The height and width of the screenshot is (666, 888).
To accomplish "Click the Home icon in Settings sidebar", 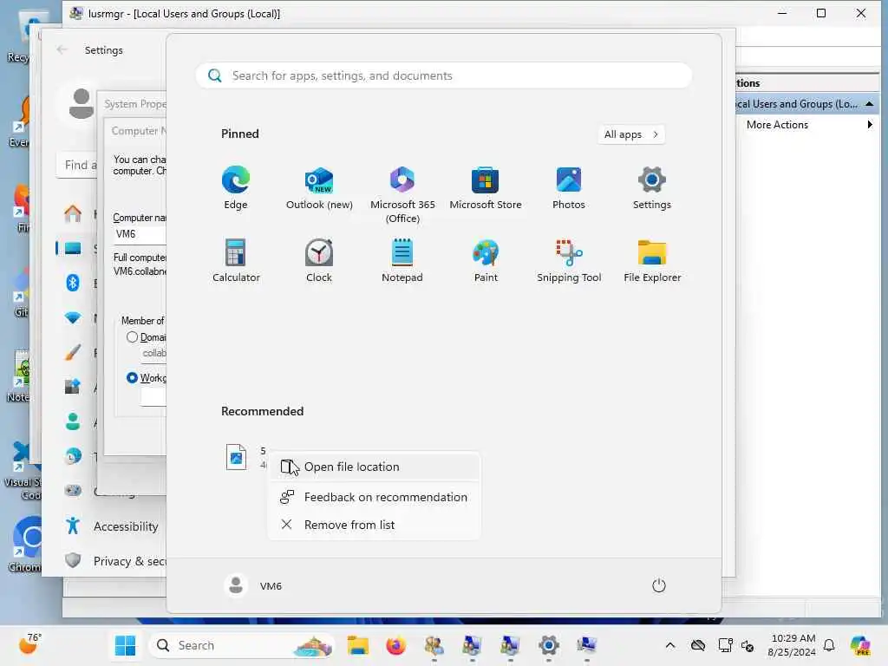I will point(73,214).
